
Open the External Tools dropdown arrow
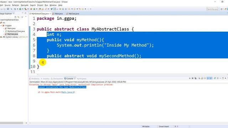point(28,9)
